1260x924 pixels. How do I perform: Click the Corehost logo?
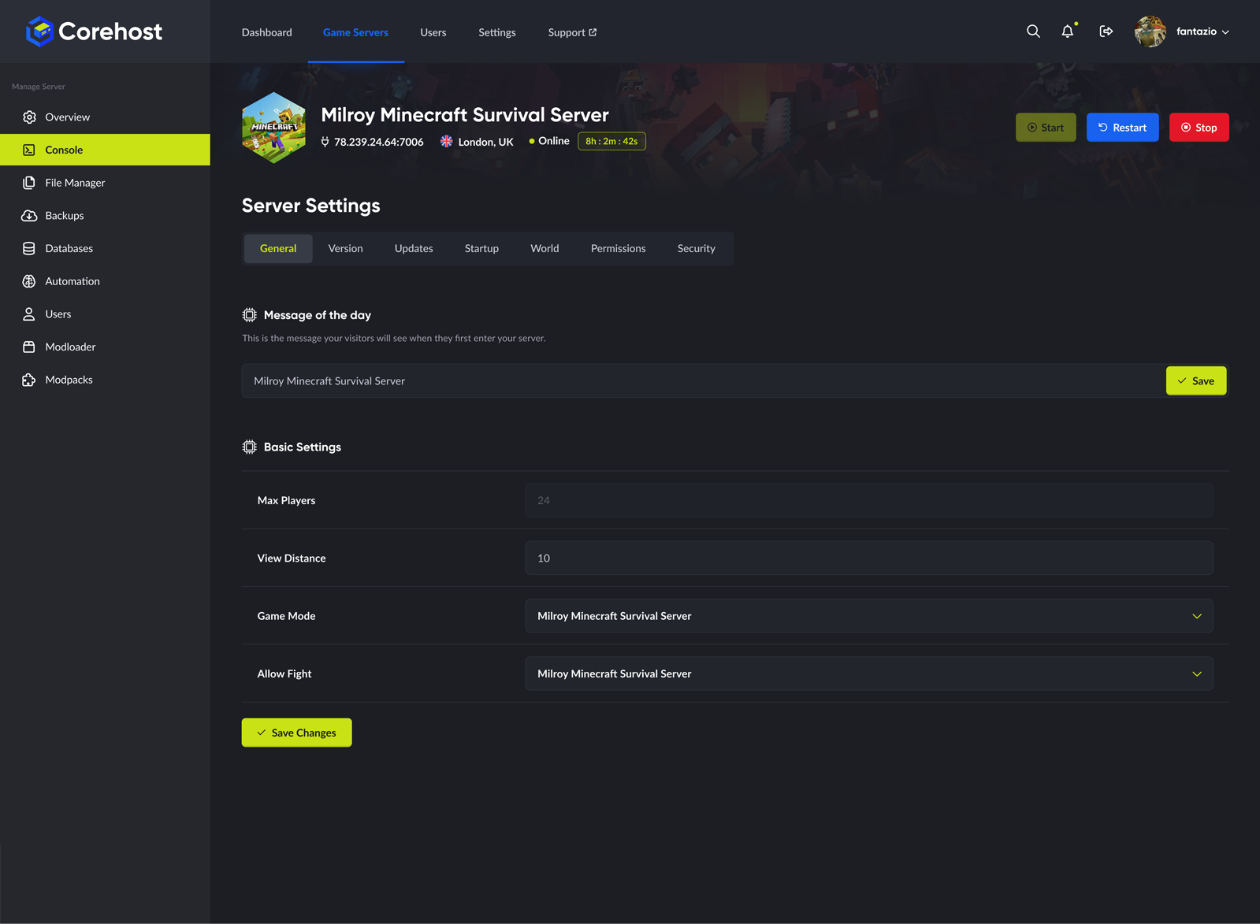(94, 32)
